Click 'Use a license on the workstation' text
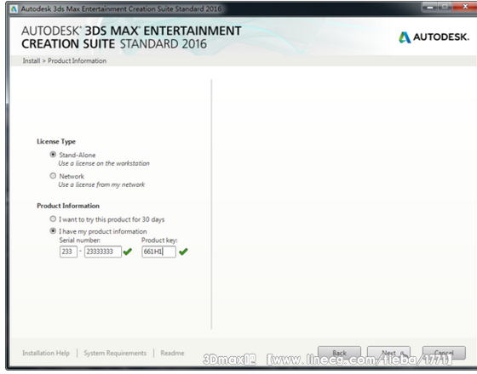Screen dimensions: 477x374 point(104,163)
